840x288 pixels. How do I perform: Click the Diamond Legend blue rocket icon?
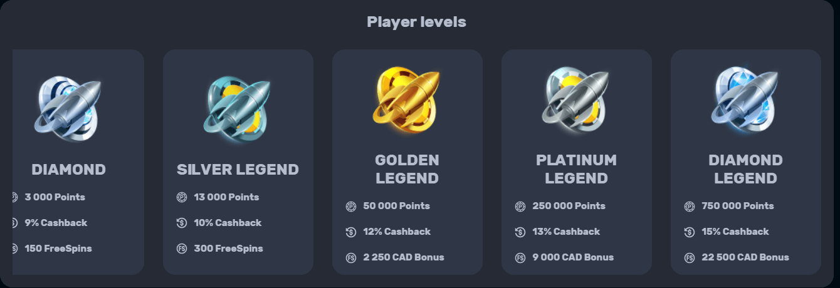point(745,100)
